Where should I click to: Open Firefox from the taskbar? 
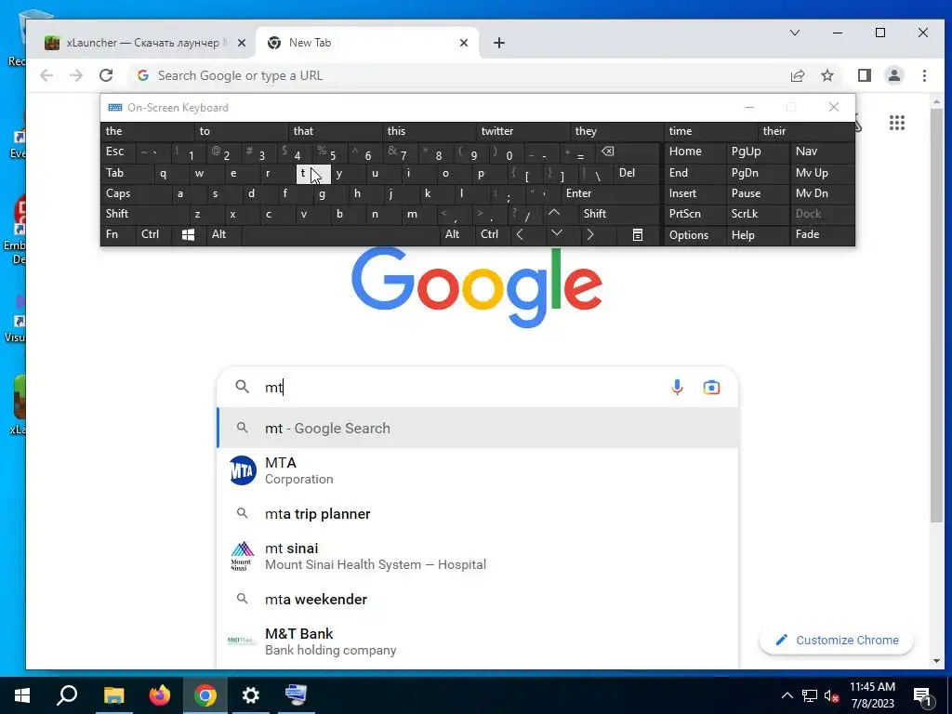(x=160, y=695)
